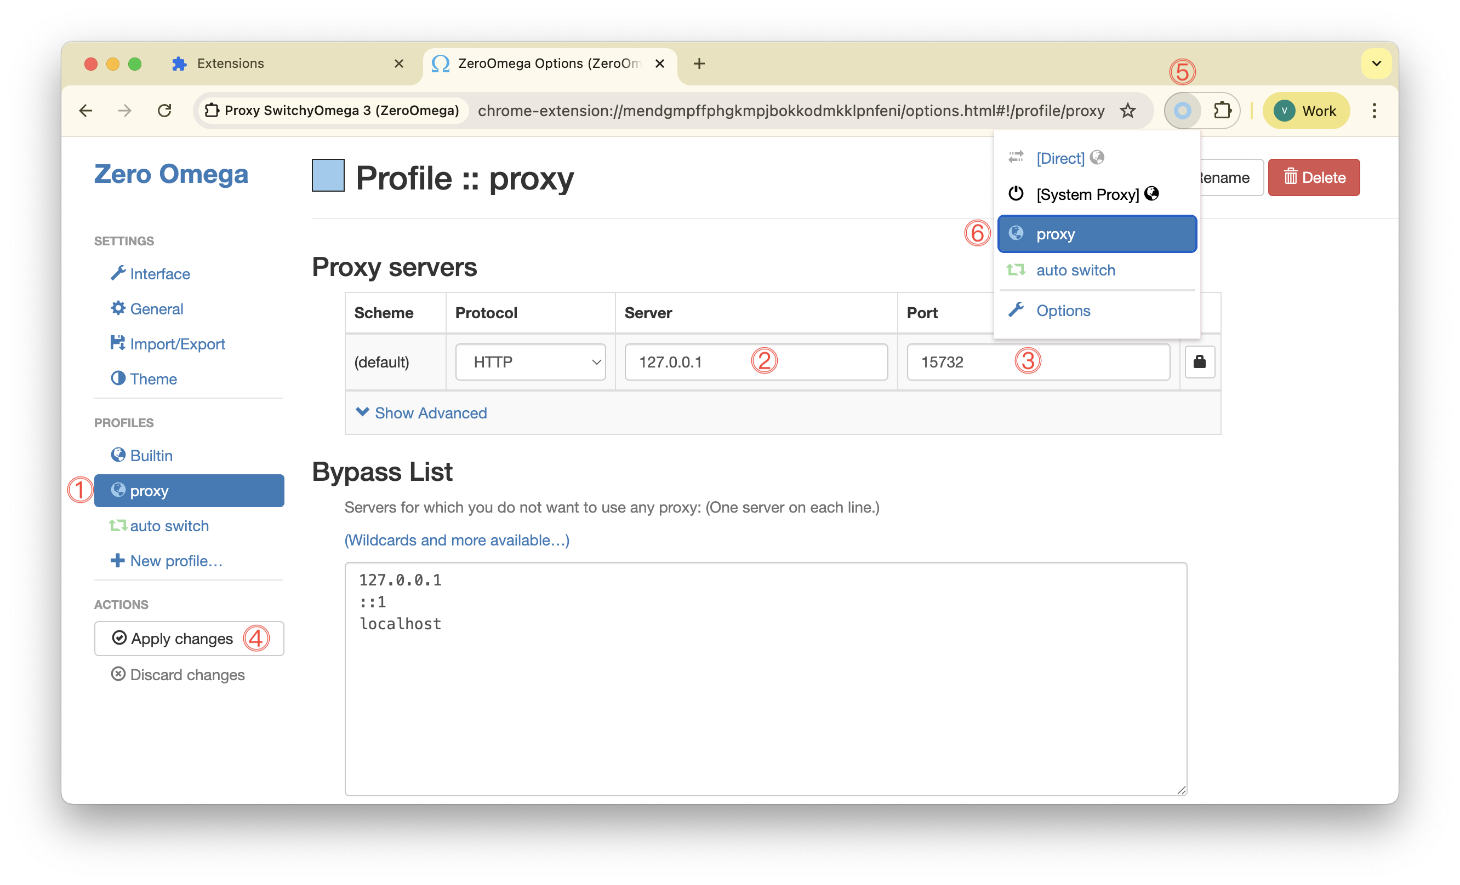Open the Wildcards and more available link
This screenshot has height=885, width=1460.
tap(457, 540)
